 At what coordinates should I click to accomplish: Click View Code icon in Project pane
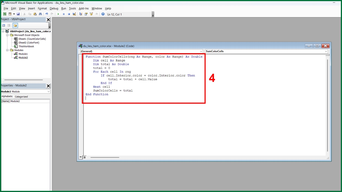click(x=4, y=25)
